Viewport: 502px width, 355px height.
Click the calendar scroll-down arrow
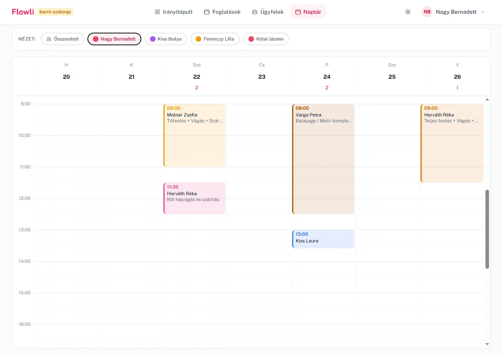pyautogui.click(x=487, y=344)
